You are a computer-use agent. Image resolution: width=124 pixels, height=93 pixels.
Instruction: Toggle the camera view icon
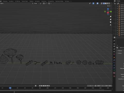(111, 22)
